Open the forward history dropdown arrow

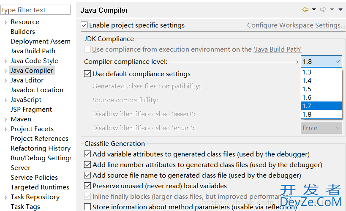pyautogui.click(x=332, y=9)
